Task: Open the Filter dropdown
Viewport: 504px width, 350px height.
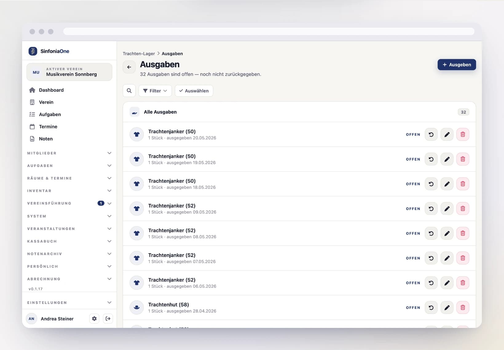Action: 155,91
